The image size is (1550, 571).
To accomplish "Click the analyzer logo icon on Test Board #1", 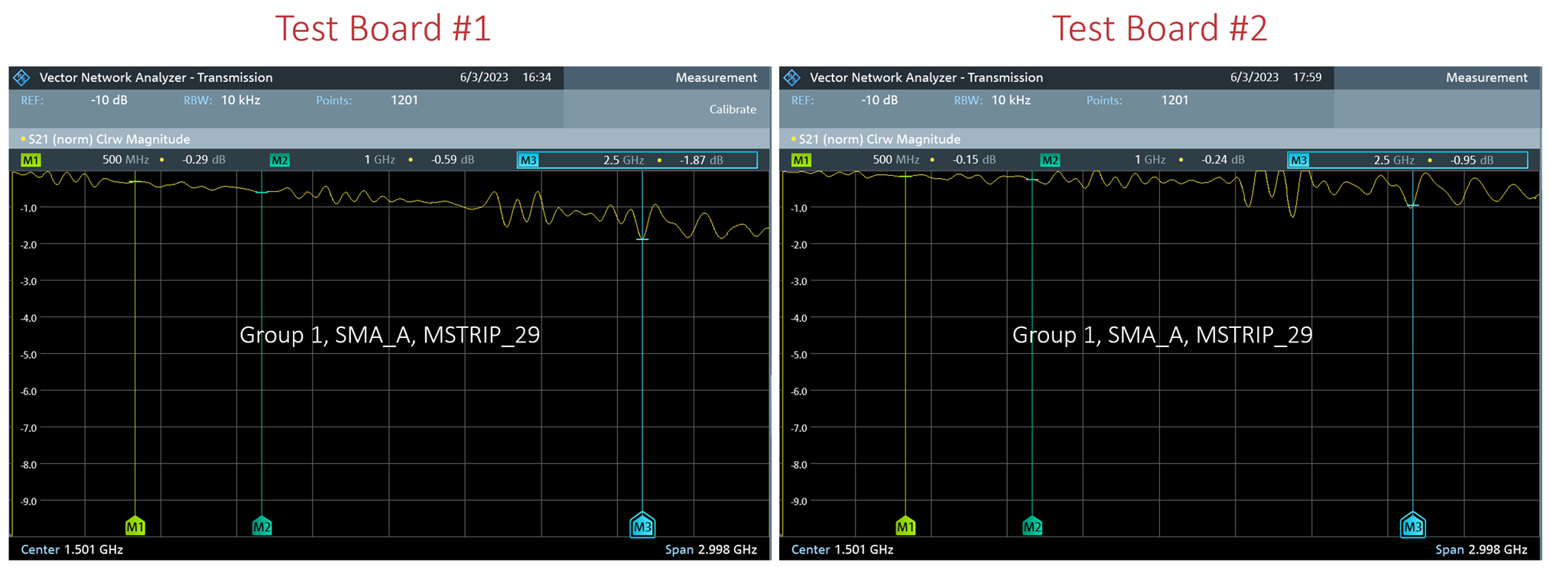I will click(x=21, y=77).
